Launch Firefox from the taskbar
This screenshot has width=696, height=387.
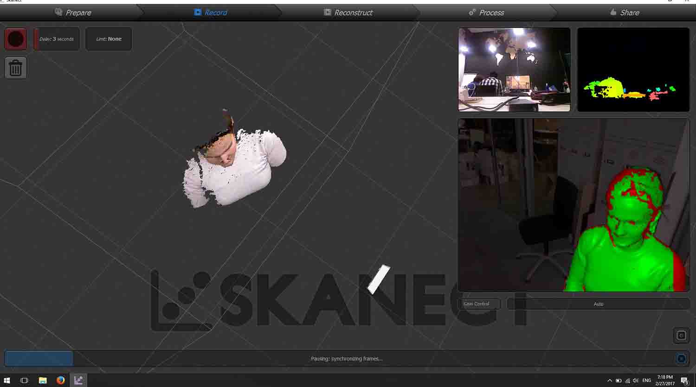click(x=60, y=381)
